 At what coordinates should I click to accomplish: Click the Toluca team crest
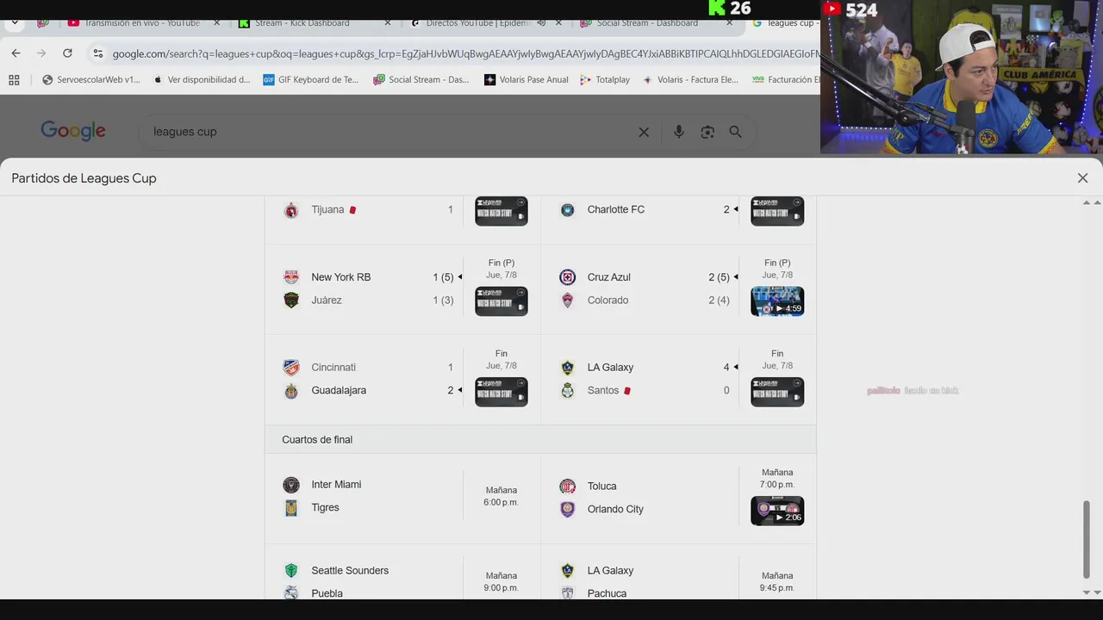click(x=567, y=487)
